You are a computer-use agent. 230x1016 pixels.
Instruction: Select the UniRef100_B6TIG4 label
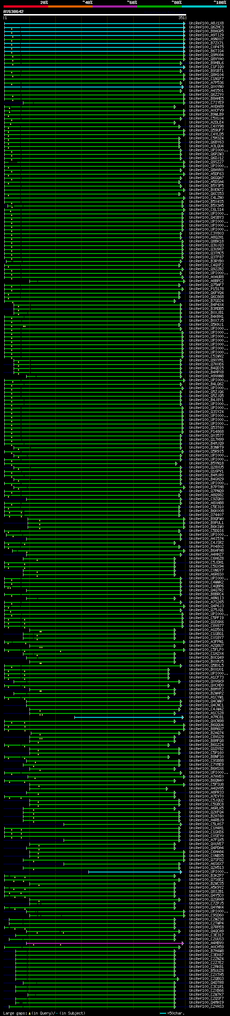point(206,51)
